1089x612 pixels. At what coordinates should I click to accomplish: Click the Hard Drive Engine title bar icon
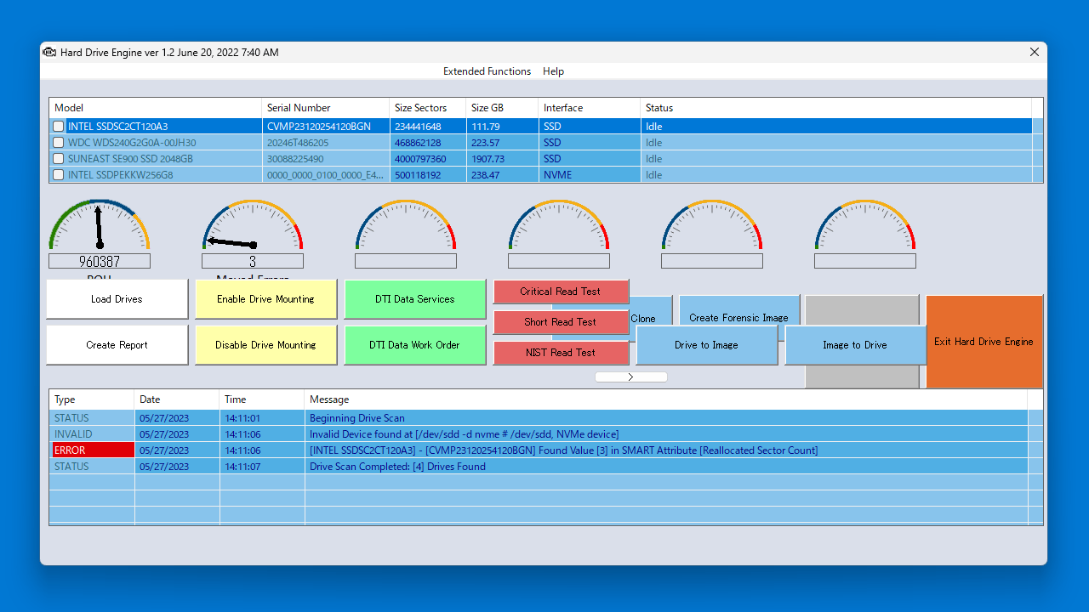click(x=50, y=53)
